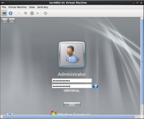
Task: Pause the virtual machine
Action: point(26,13)
